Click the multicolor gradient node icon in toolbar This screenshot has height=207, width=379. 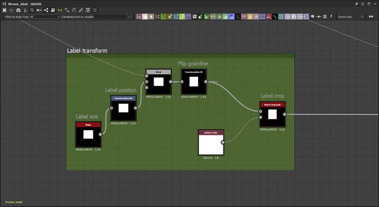(231, 17)
